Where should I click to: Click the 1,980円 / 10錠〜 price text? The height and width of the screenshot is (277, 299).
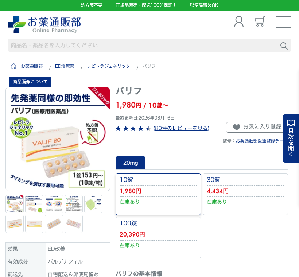pos(142,105)
